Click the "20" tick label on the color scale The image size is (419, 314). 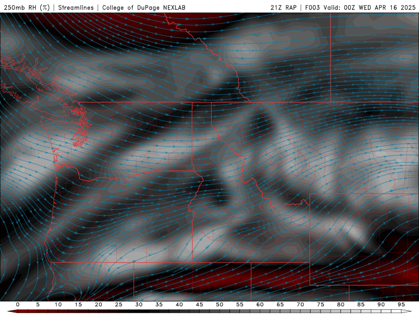point(98,305)
